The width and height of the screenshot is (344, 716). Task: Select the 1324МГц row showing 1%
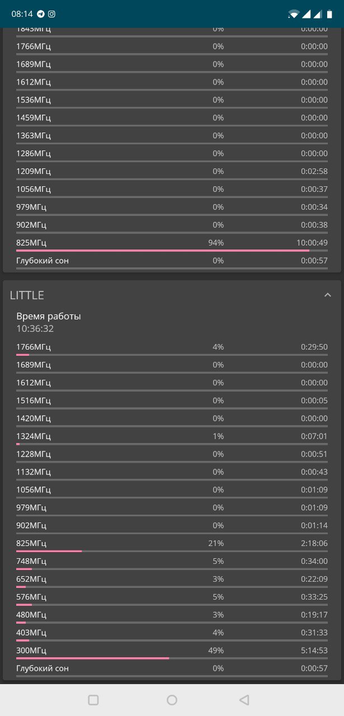[x=172, y=437]
